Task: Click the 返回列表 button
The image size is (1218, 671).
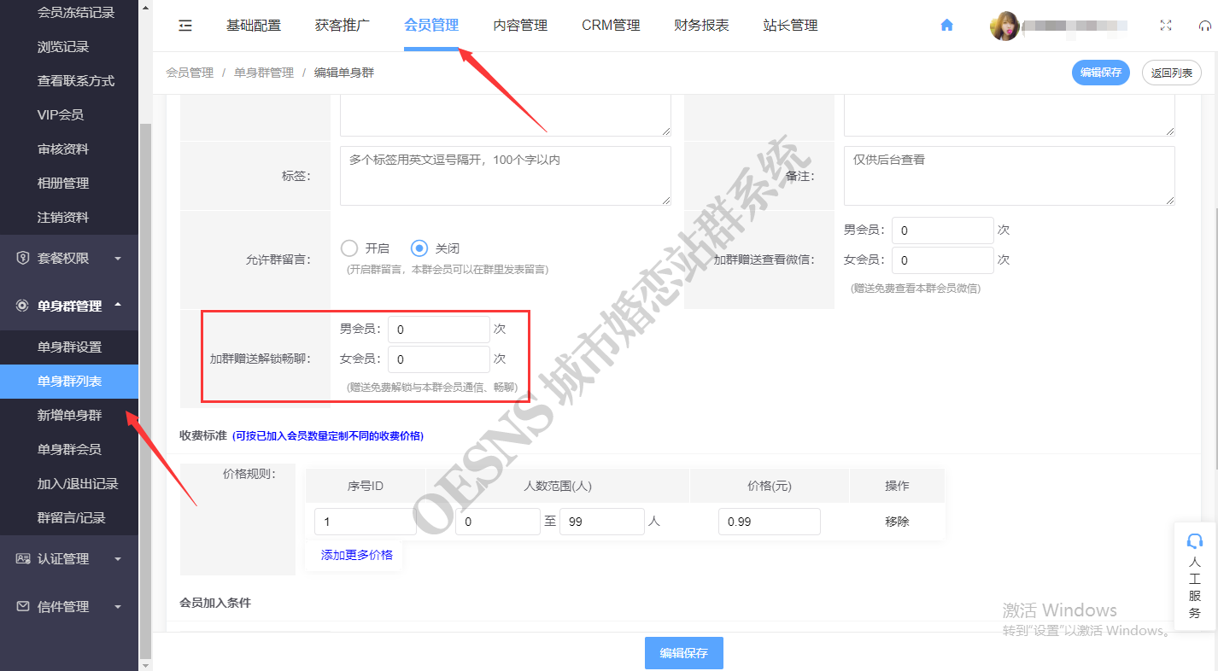Action: [1172, 73]
